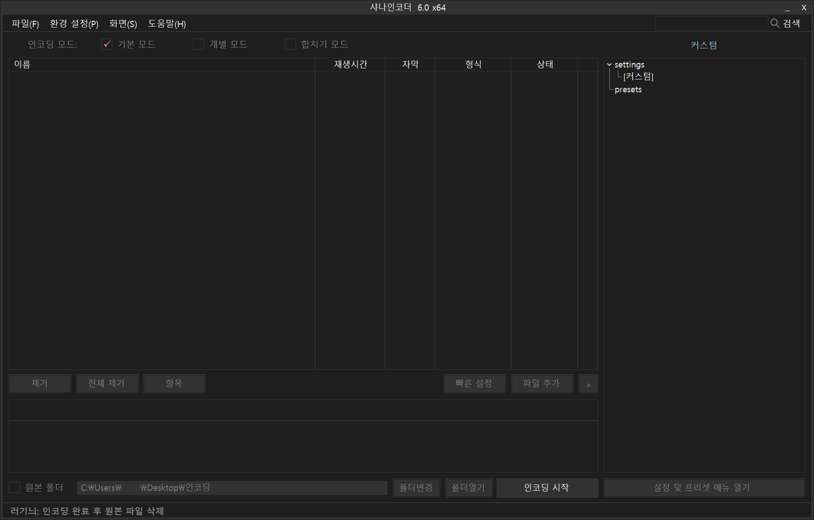This screenshot has width=814, height=520.
Task: Enable the 합치기 모드 checkbox
Action: coord(290,44)
